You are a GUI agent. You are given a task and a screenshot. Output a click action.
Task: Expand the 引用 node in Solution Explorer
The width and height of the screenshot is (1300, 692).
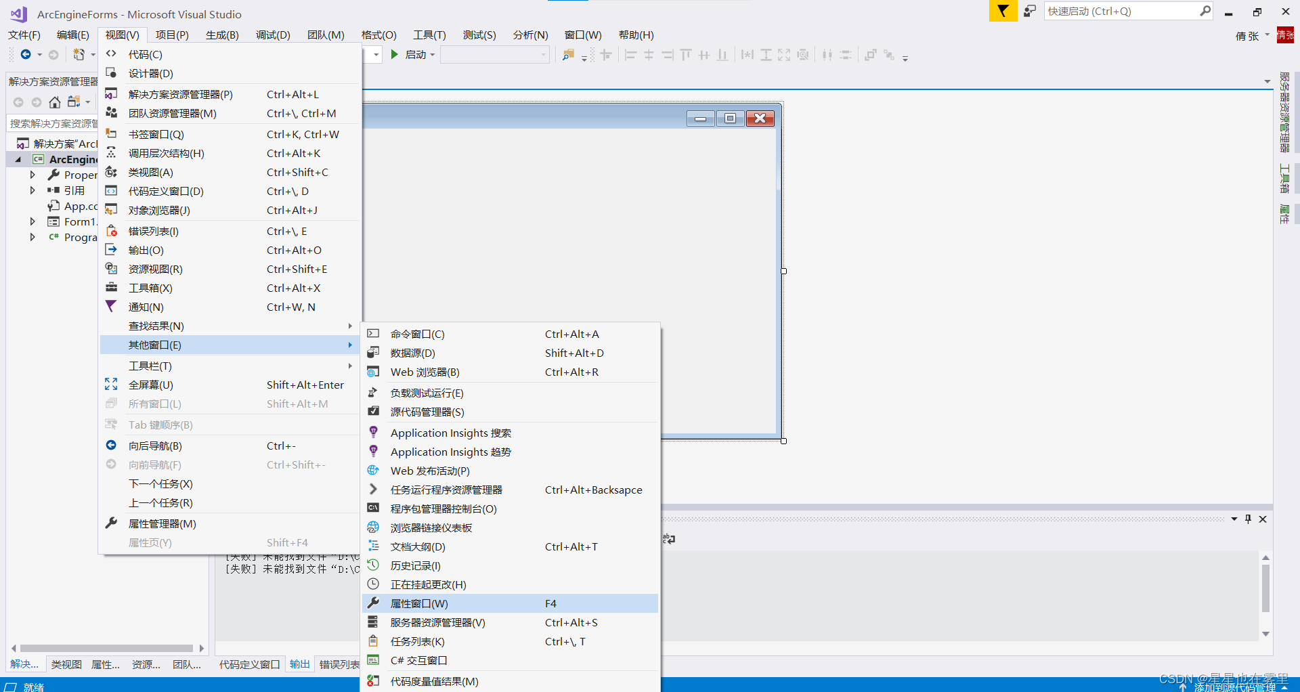[32, 190]
